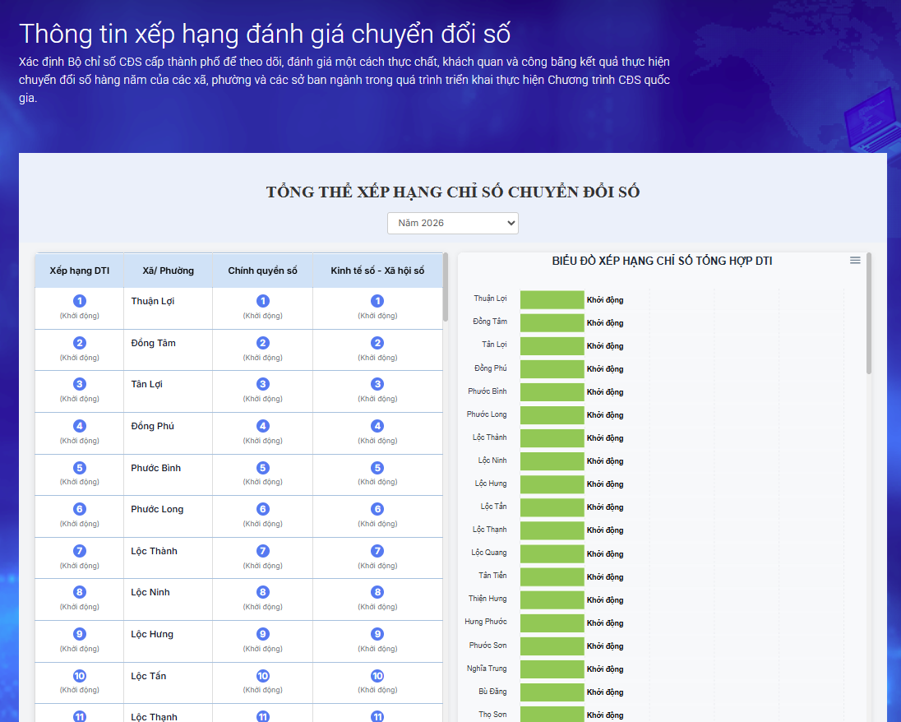Click the Bù Đăng chart axis label
Viewport: 901px width, 722px height.
pyautogui.click(x=492, y=691)
